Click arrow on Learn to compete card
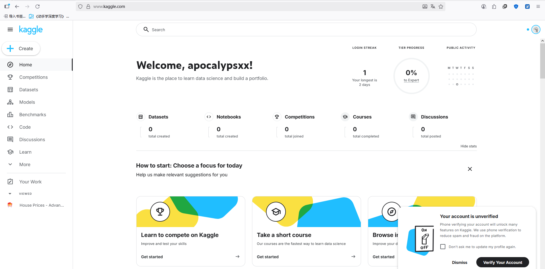The height and width of the screenshot is (269, 545). pos(238,257)
